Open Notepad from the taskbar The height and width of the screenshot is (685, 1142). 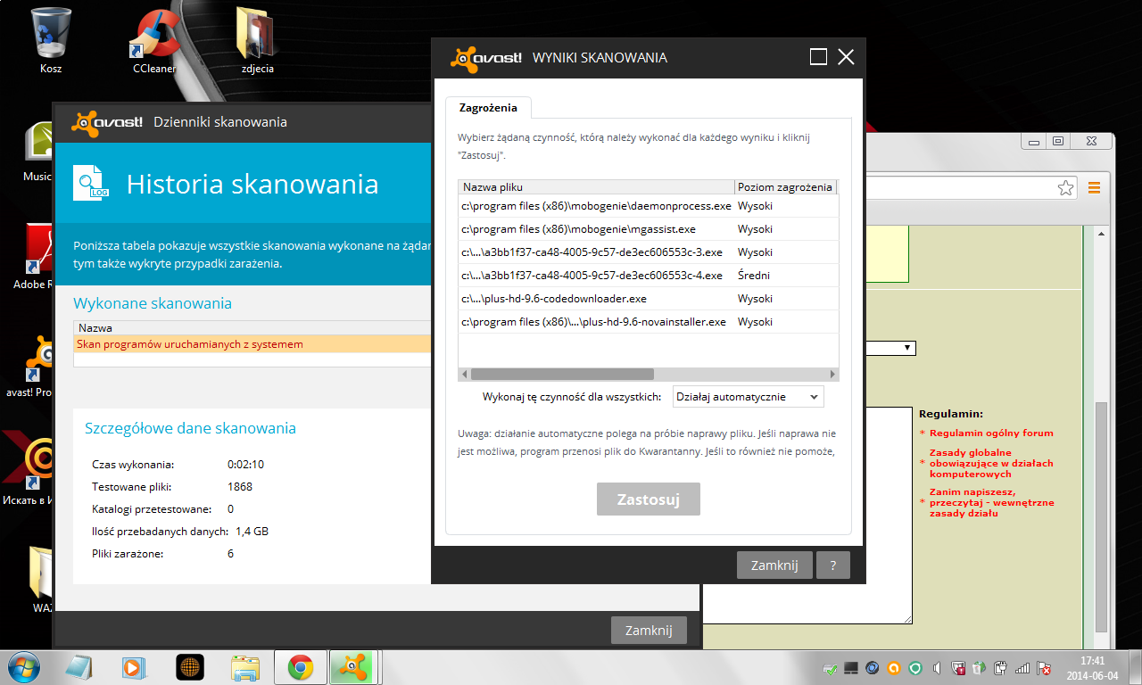[79, 667]
